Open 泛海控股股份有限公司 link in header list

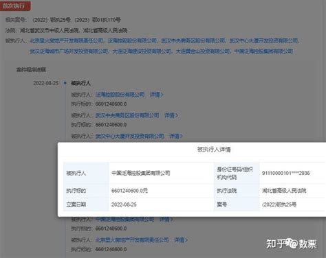pos(132,40)
